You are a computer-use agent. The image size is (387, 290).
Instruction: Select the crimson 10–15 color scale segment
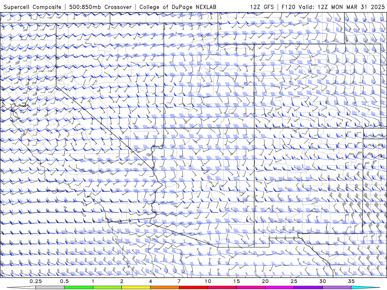point(222,288)
